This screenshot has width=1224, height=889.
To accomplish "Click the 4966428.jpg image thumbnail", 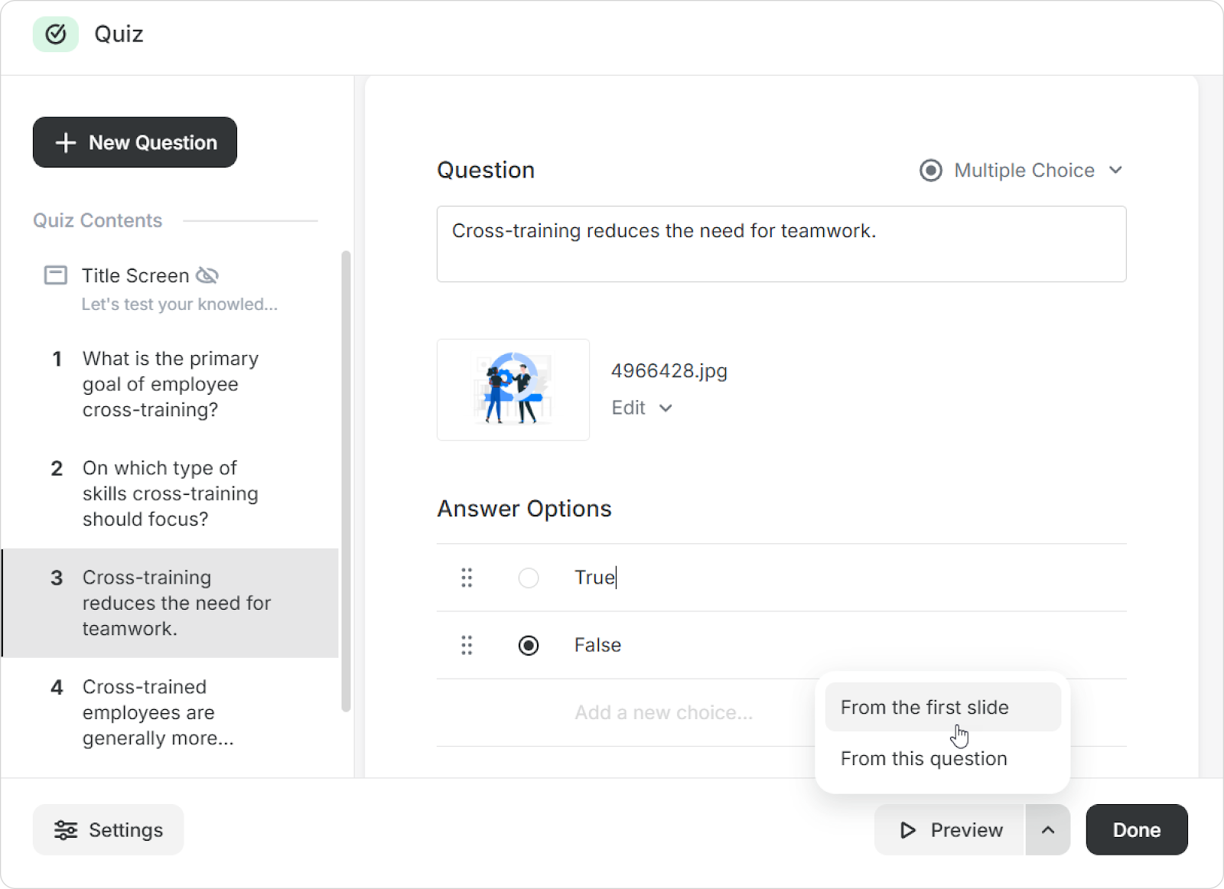I will point(513,390).
